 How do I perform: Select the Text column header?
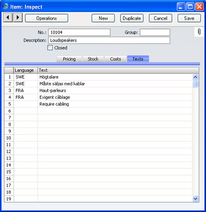[118, 70]
